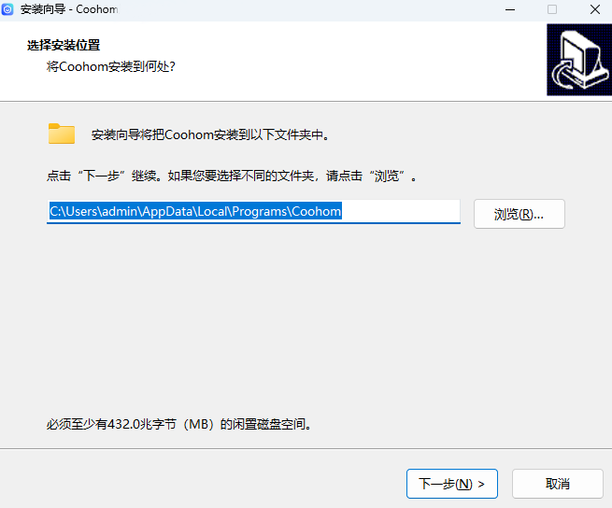The image size is (612, 508).
Task: Click the text 安装向导将把Coohom安装到以下文件夹中。
Action: click(211, 135)
